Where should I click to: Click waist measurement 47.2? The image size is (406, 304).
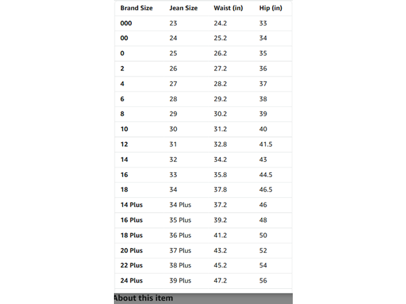pos(220,281)
